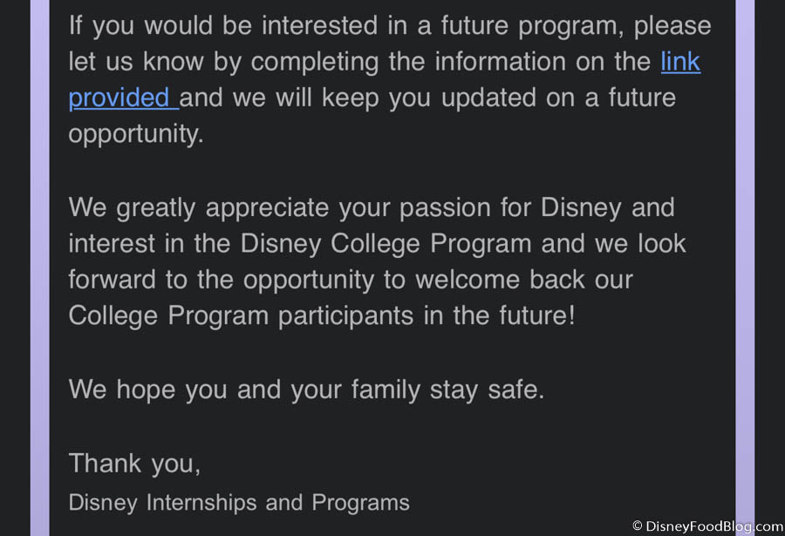Click the word "opportunity." ending the first paragraph
This screenshot has height=536, width=785.
pyautogui.click(x=135, y=134)
